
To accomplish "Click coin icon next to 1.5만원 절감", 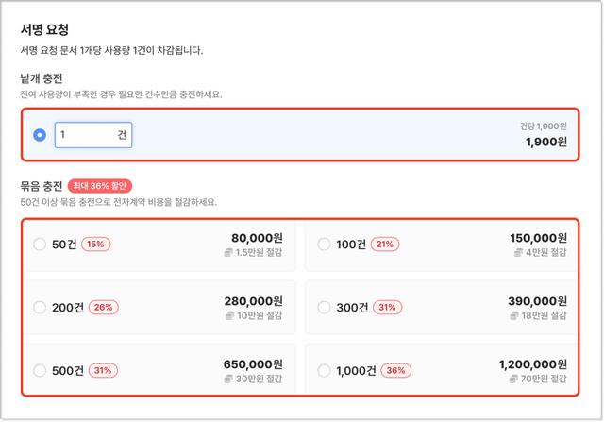I will coord(228,253).
